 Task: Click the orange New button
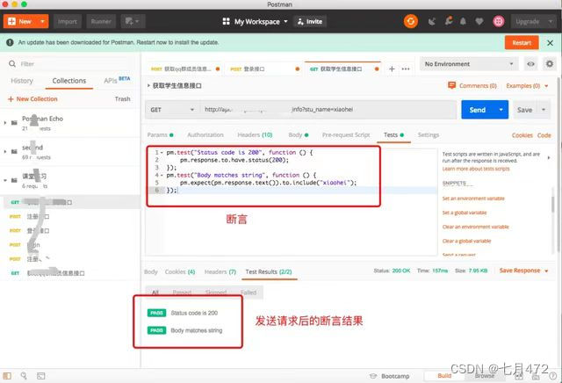click(21, 21)
